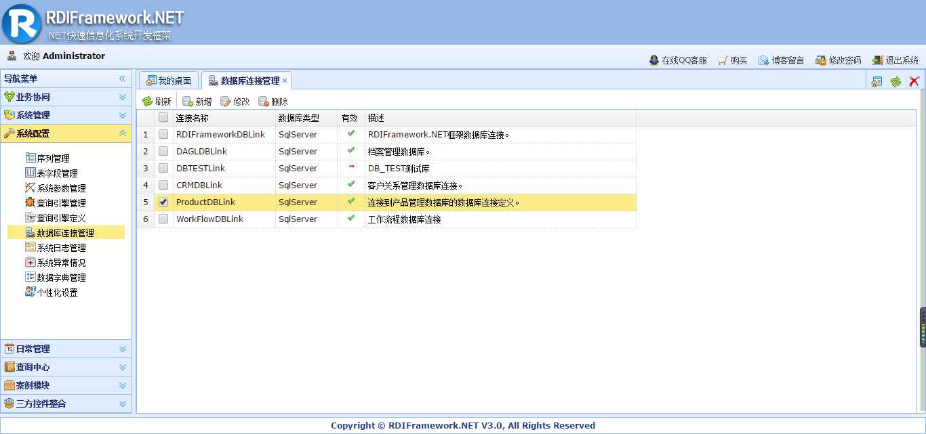This screenshot has width=926, height=434.
Task: Click the valid checkmark in RDIFrameworkDBLink row
Action: (351, 133)
